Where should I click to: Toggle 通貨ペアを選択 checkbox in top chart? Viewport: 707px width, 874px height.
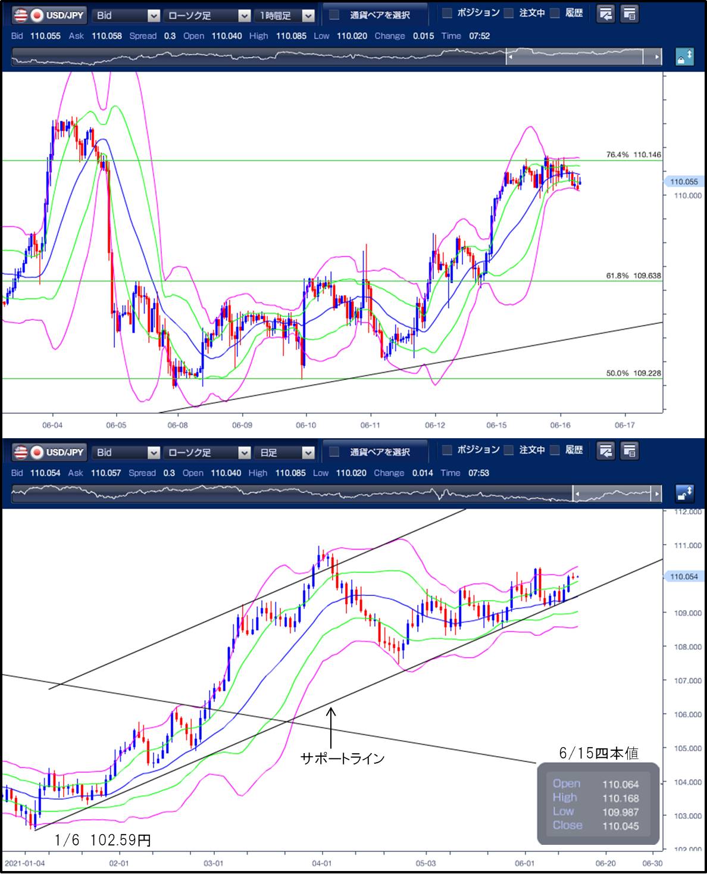pos(335,14)
